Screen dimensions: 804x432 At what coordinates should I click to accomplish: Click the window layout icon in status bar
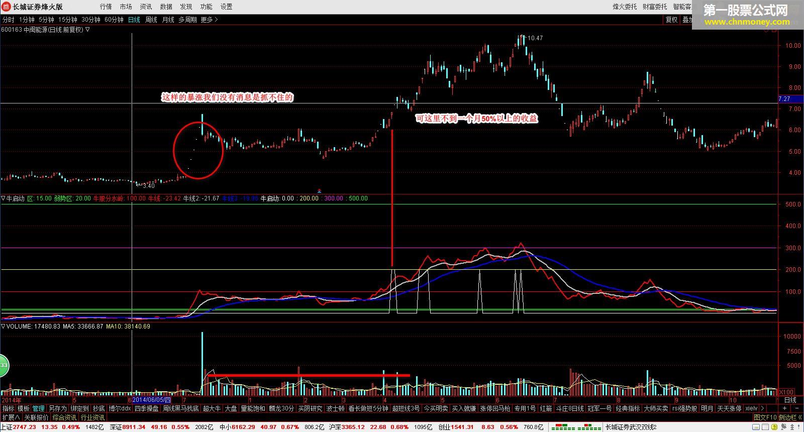pyautogui.click(x=766, y=427)
